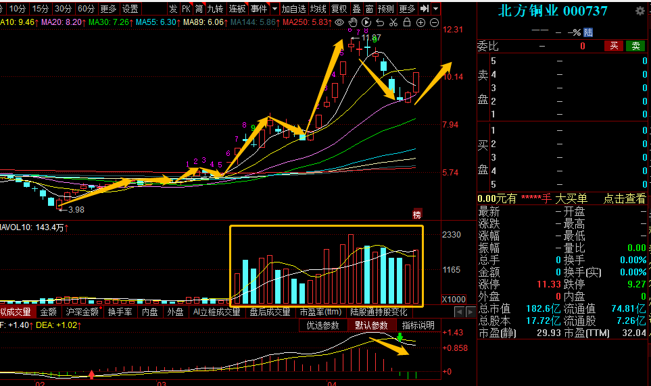Click the 市盈(TTM) 32.04 value

click(x=634, y=333)
